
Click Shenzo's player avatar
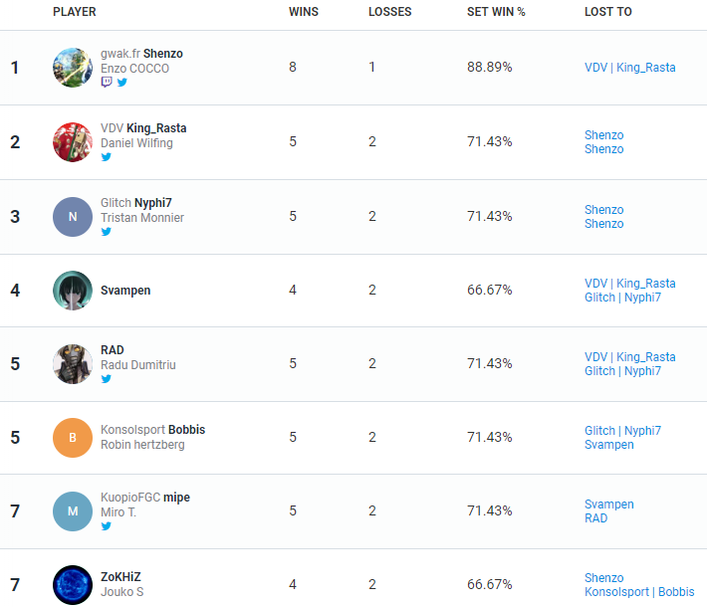[73, 68]
